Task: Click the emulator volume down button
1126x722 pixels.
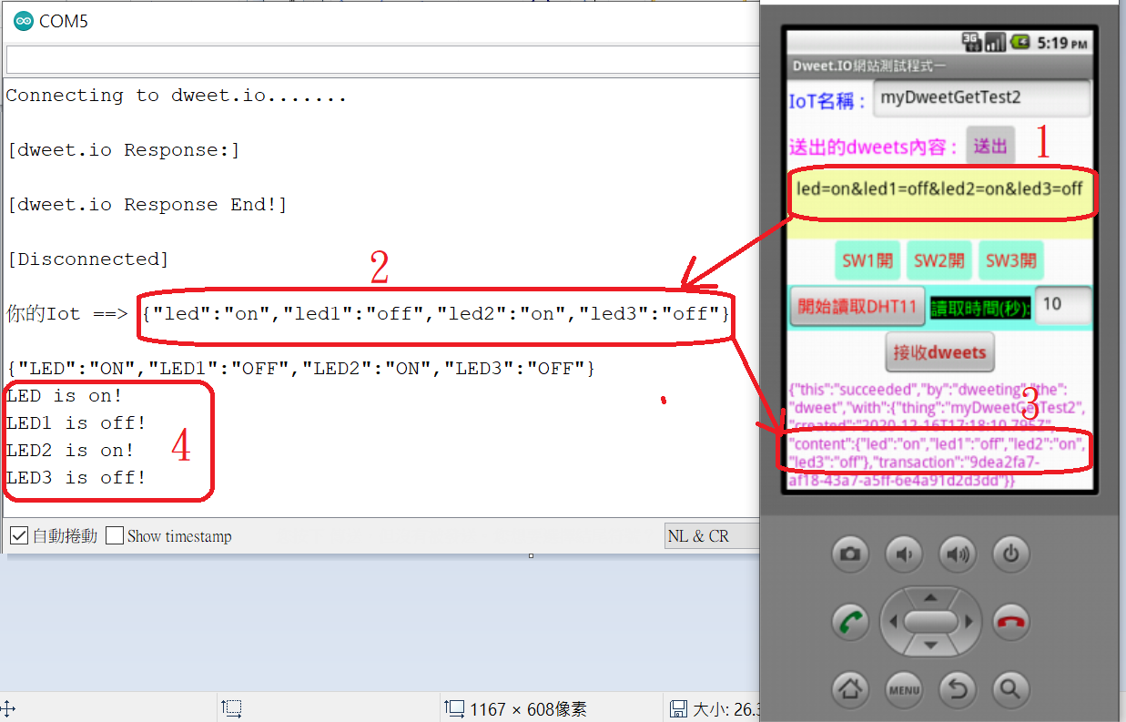Action: 903,553
